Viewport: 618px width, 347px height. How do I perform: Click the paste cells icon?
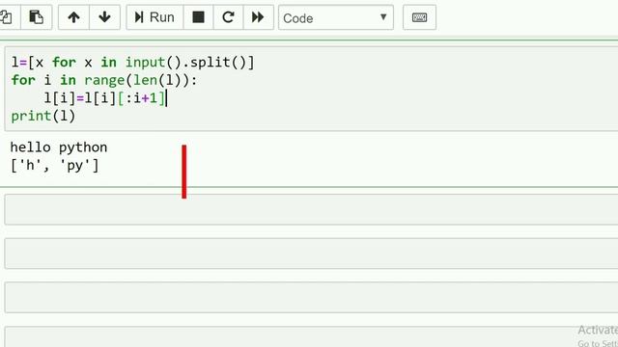[x=37, y=17]
